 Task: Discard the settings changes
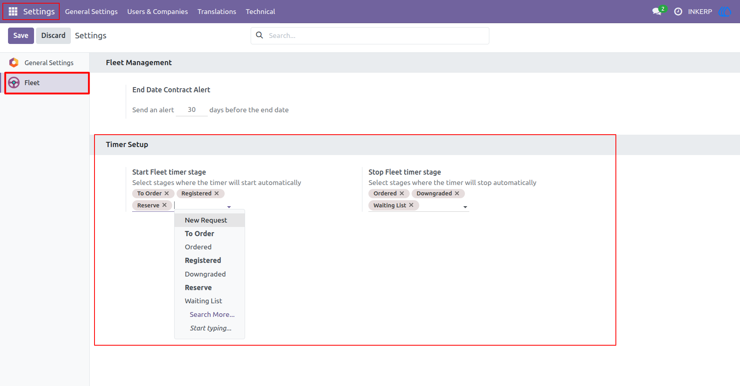[53, 36]
